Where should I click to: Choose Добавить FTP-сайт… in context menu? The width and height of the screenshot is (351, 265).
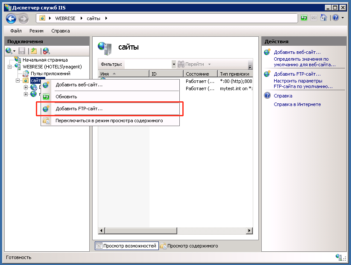coord(110,109)
